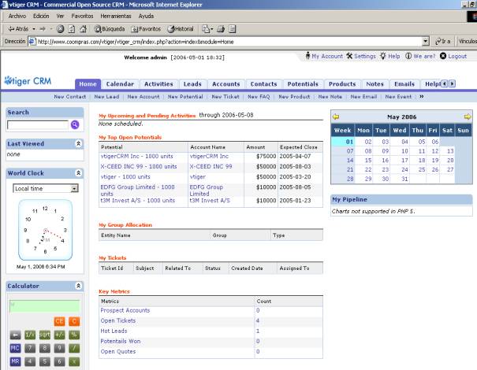Open the Archivo menu
The height and width of the screenshot is (370, 477).
click(17, 16)
